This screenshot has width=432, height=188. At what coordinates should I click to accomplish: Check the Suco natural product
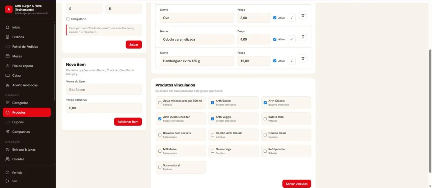[x=160, y=167]
